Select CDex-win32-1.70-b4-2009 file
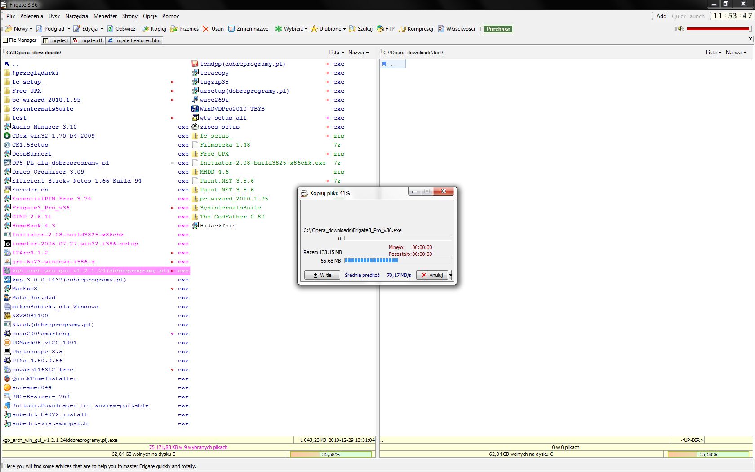 [49, 136]
